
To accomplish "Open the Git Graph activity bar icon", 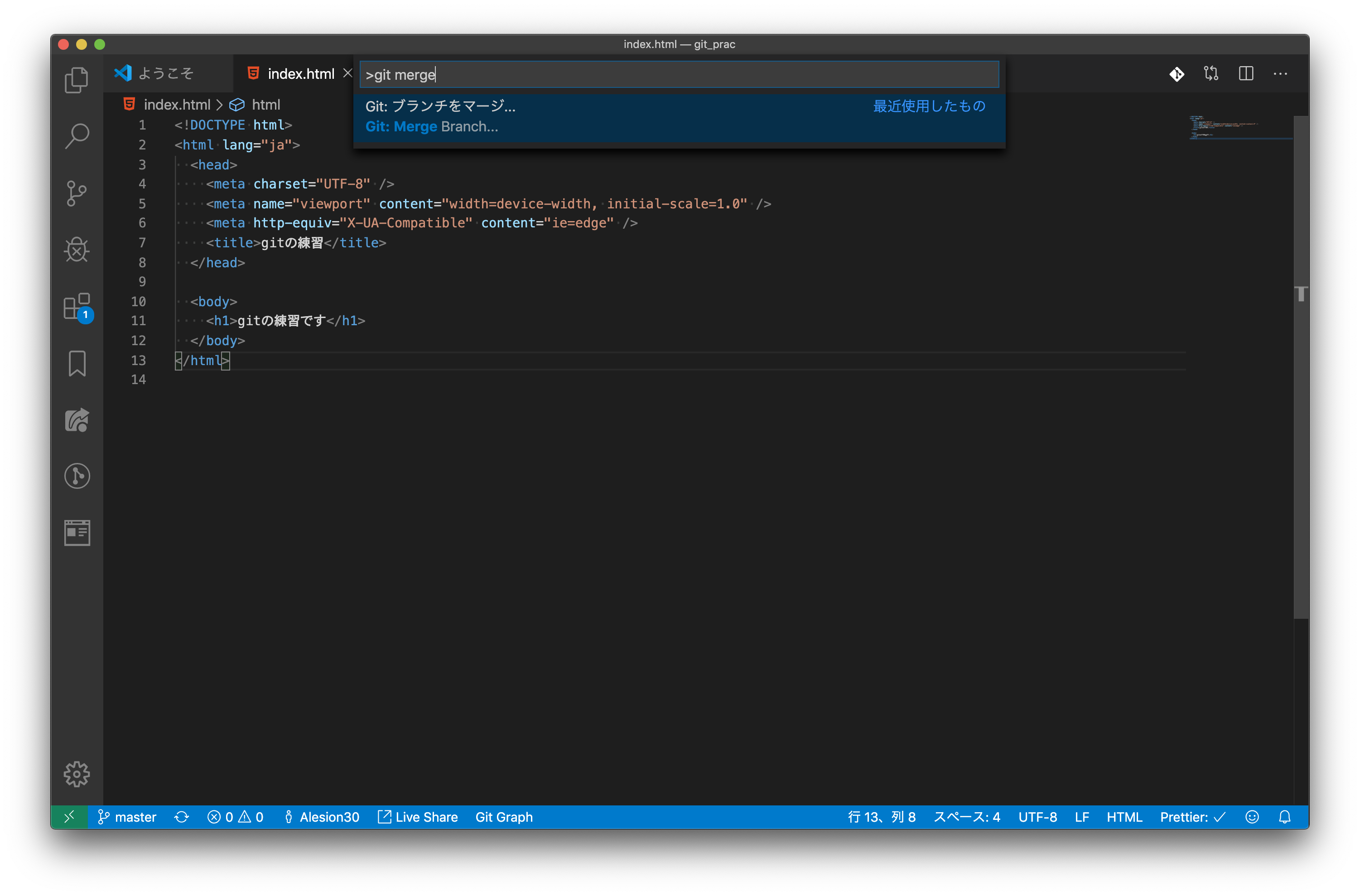I will (77, 476).
